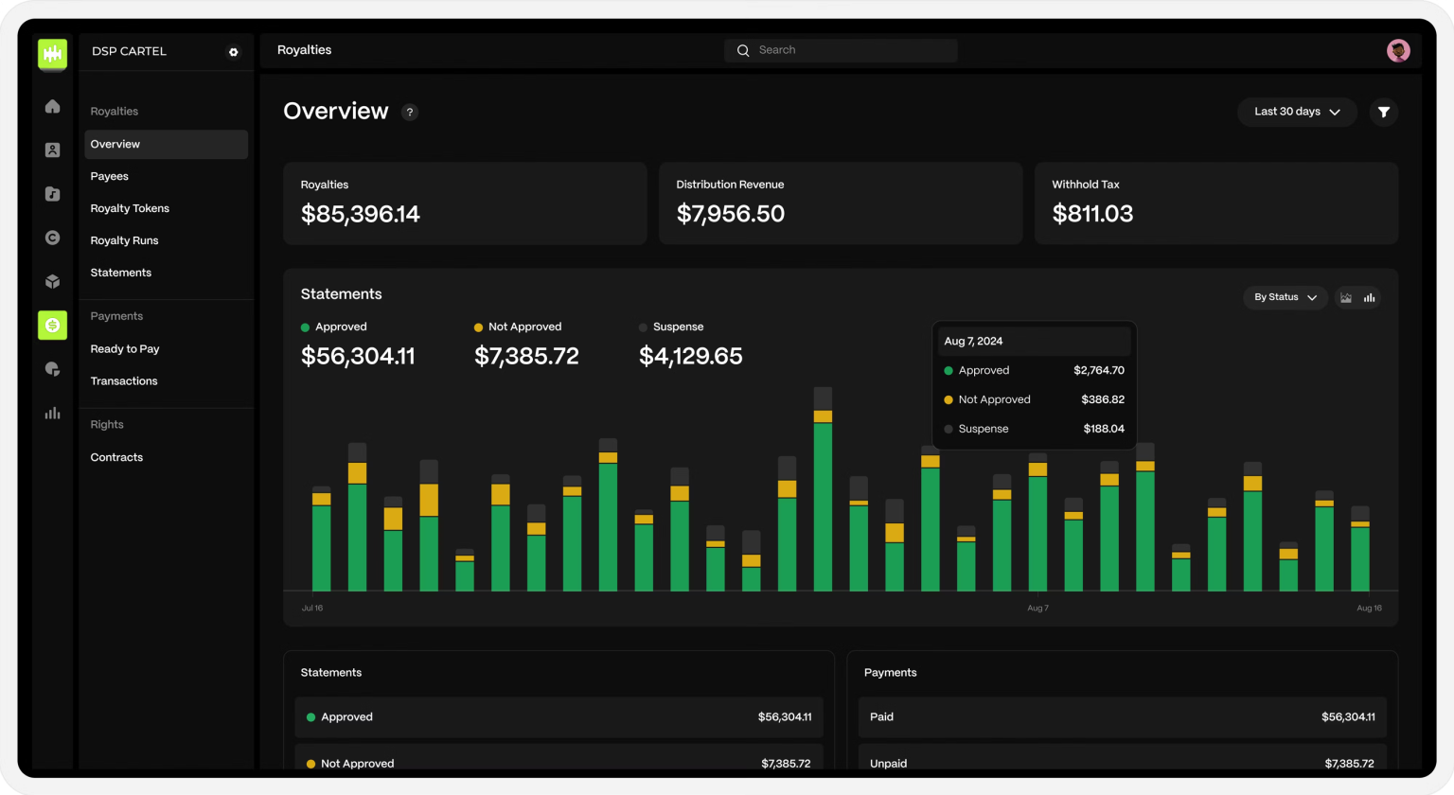This screenshot has height=795, width=1454.
Task: Open DSP Cartel settings gear
Action: (x=234, y=52)
